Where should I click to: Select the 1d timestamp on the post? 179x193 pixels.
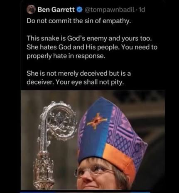pyautogui.click(x=142, y=10)
